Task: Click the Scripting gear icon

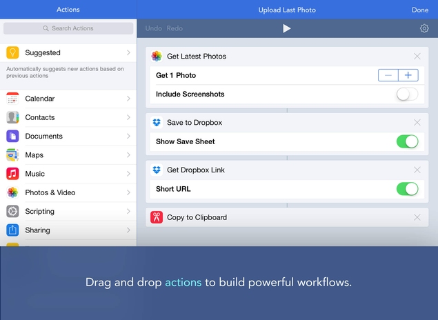Action: pyautogui.click(x=12, y=211)
